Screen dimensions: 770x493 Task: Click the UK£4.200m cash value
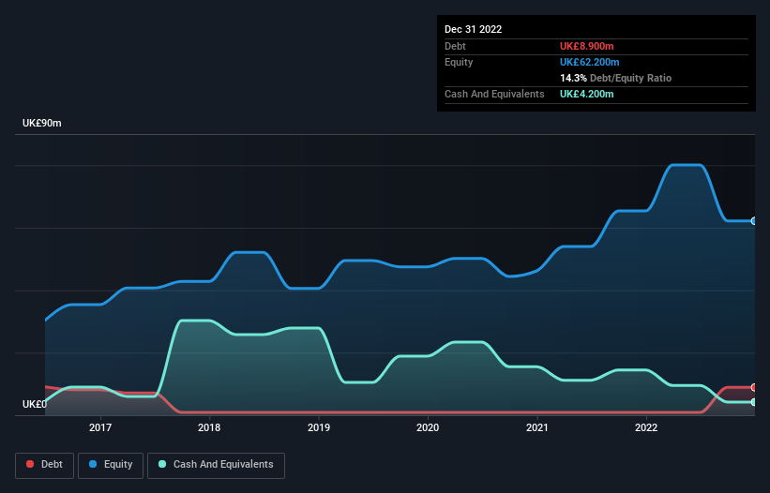[x=587, y=94]
